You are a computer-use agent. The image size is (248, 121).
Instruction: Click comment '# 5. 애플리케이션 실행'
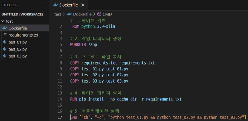coord(95,111)
